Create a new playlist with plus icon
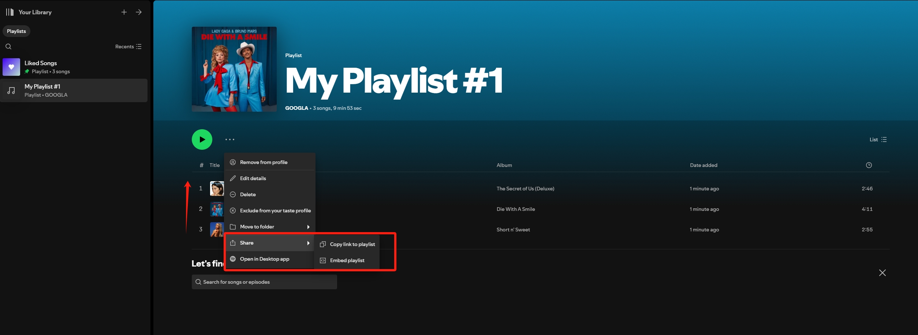 [124, 12]
